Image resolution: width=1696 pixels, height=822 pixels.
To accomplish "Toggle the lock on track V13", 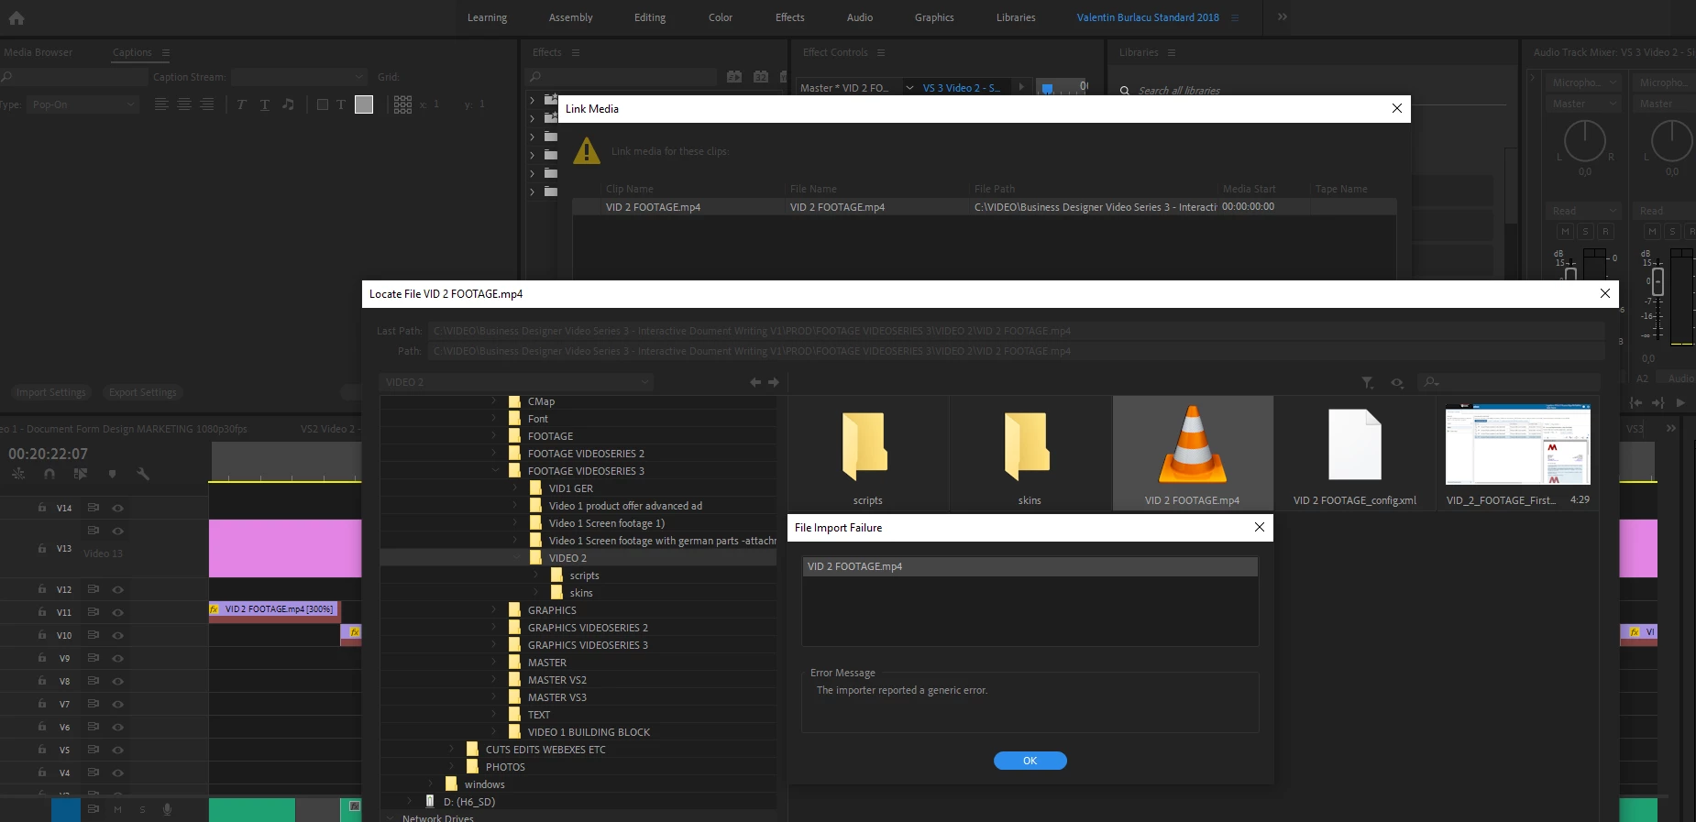I will (x=42, y=548).
